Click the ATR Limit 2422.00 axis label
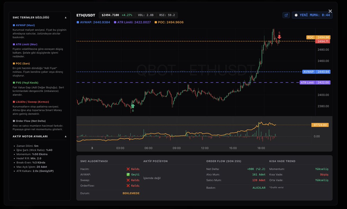The width and height of the screenshot is (347, 209). coord(315,82)
